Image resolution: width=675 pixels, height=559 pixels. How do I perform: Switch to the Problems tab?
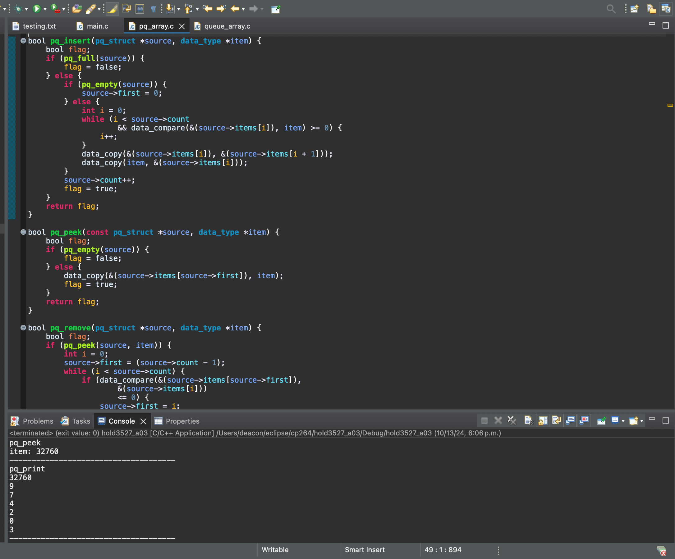tap(38, 421)
